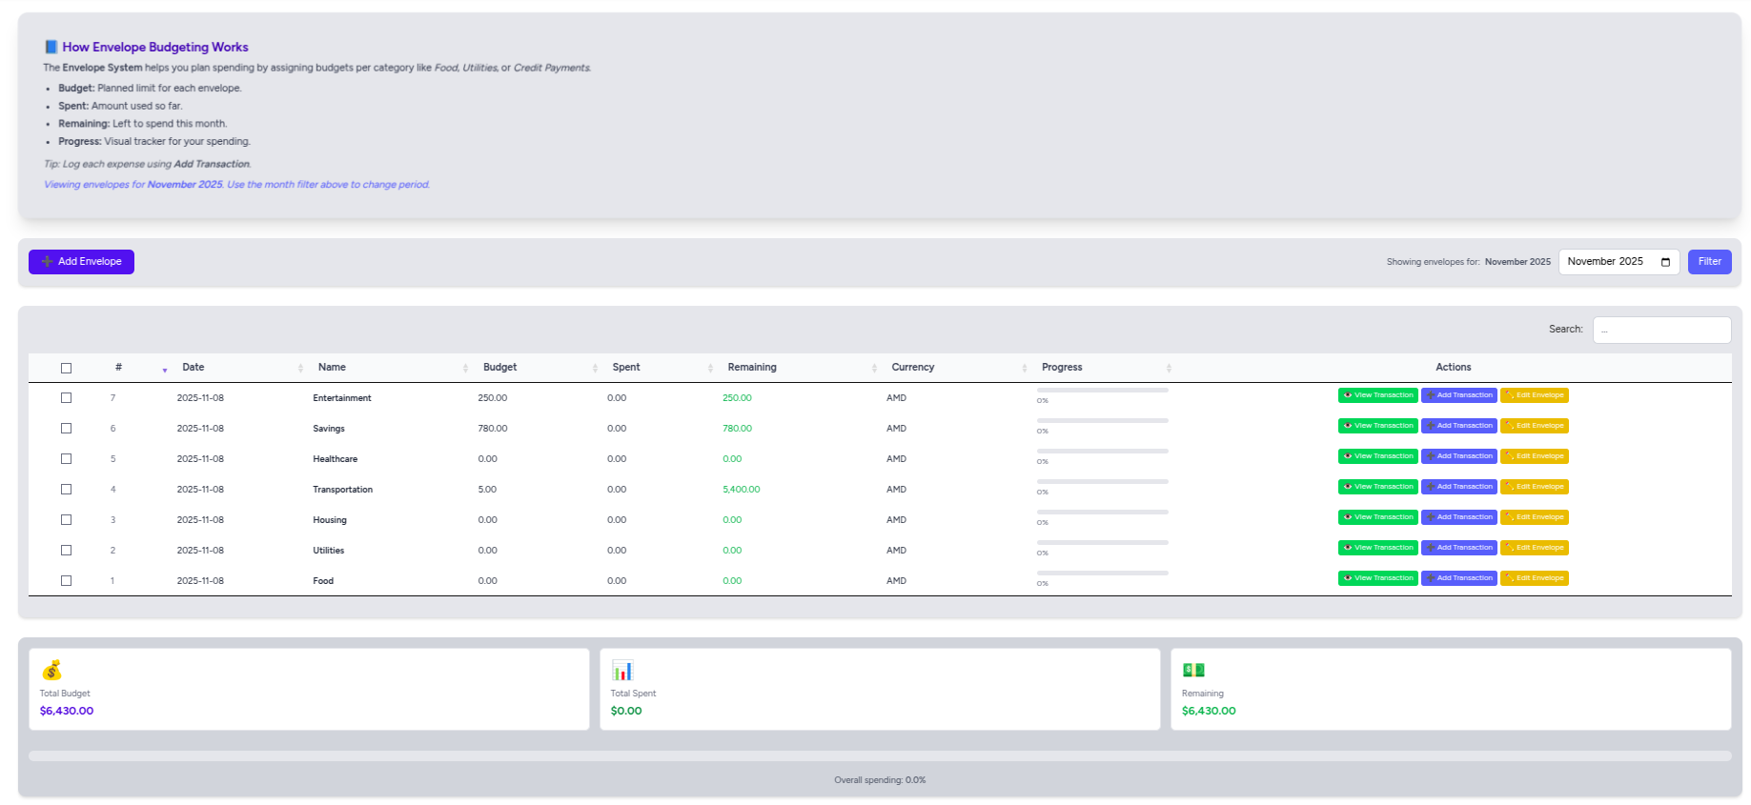Tick the checkbox for the Entertainment envelope

click(x=66, y=398)
